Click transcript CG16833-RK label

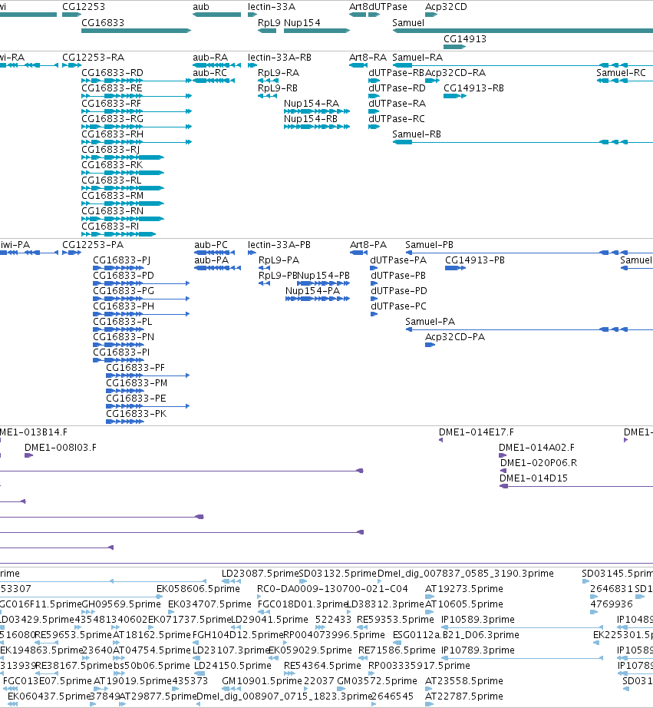112,165
